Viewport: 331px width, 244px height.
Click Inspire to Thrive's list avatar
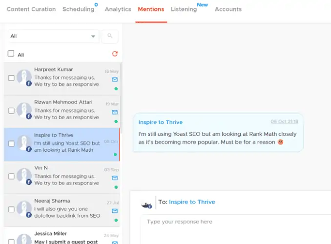(x=24, y=143)
